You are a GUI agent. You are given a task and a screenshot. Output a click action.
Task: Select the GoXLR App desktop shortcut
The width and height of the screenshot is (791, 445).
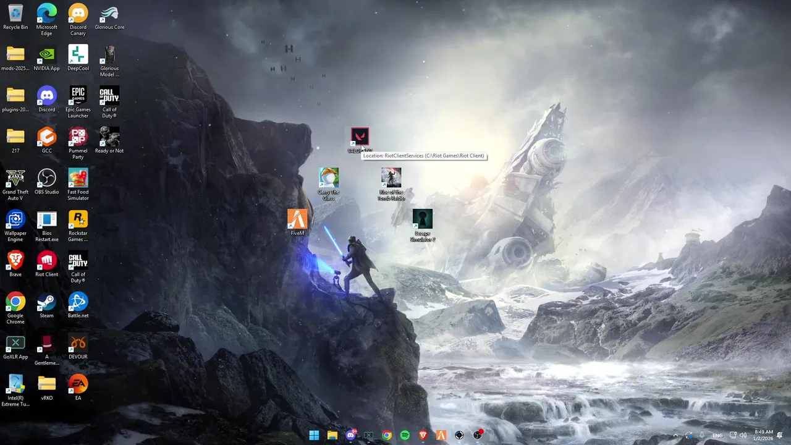coord(15,347)
